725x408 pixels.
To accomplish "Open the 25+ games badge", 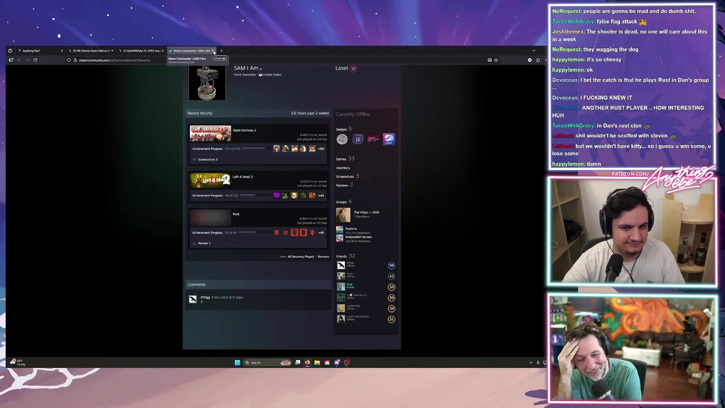I will pos(373,139).
